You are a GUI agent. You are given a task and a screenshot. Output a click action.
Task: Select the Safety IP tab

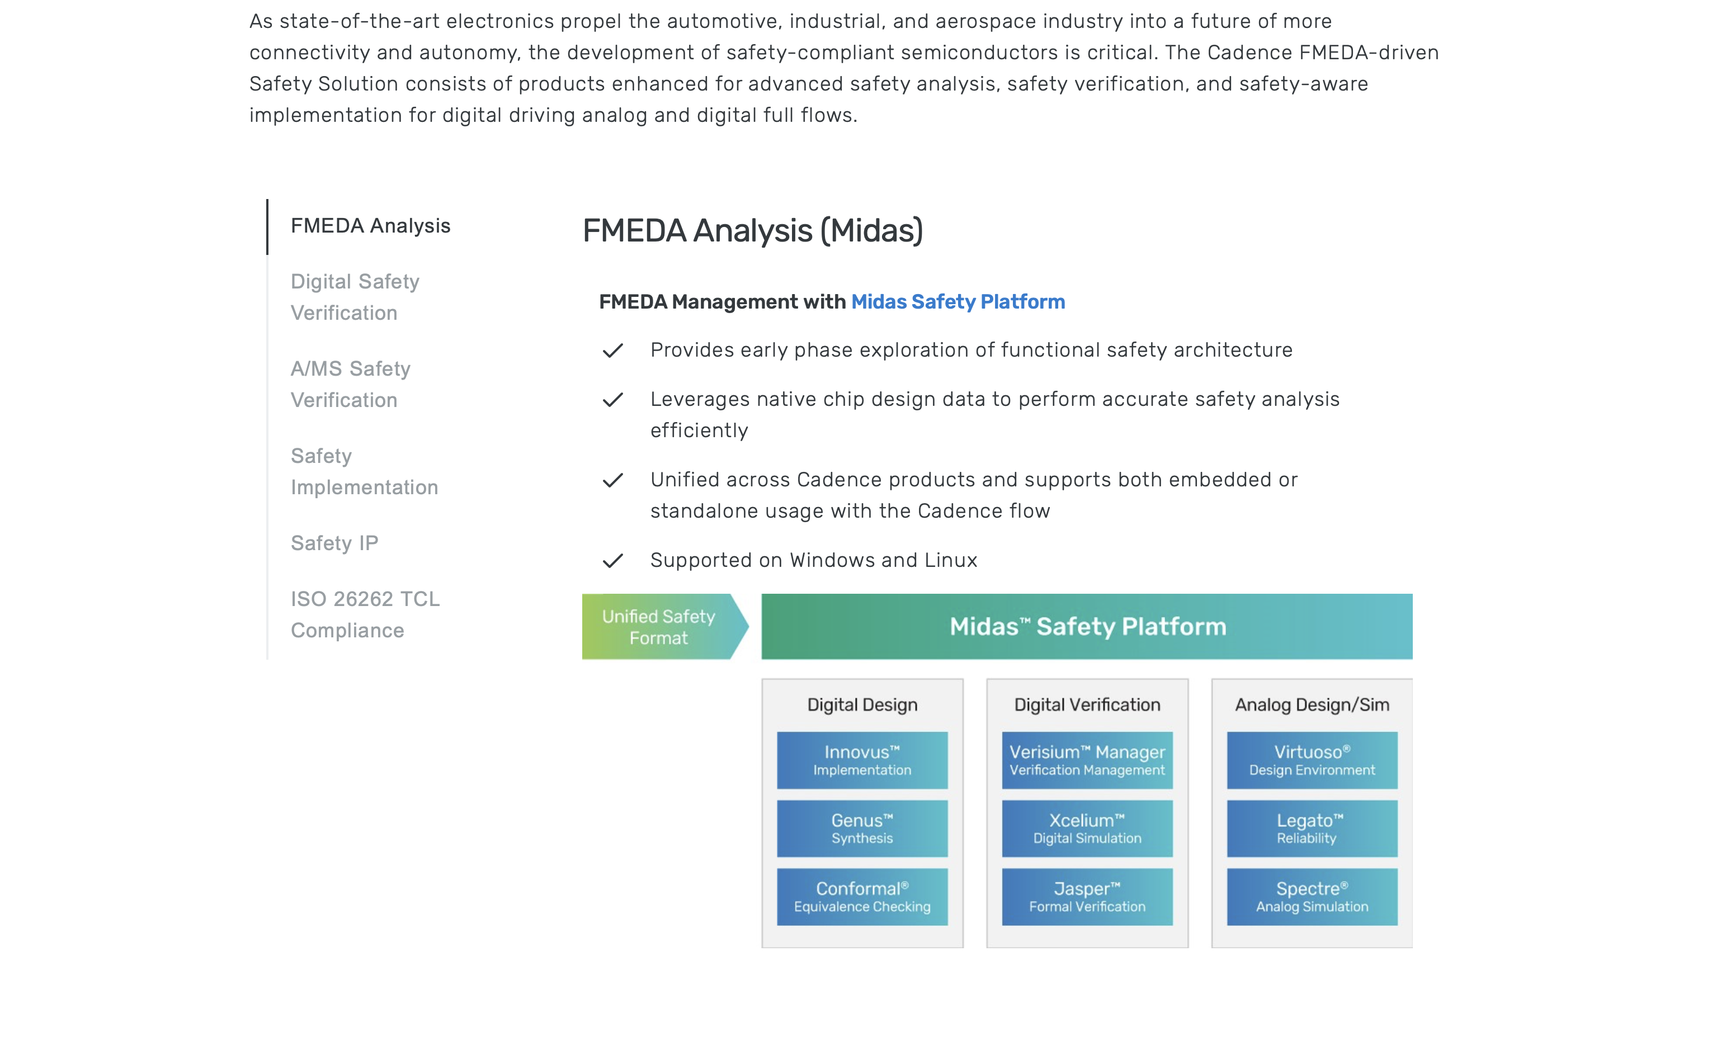click(x=334, y=543)
